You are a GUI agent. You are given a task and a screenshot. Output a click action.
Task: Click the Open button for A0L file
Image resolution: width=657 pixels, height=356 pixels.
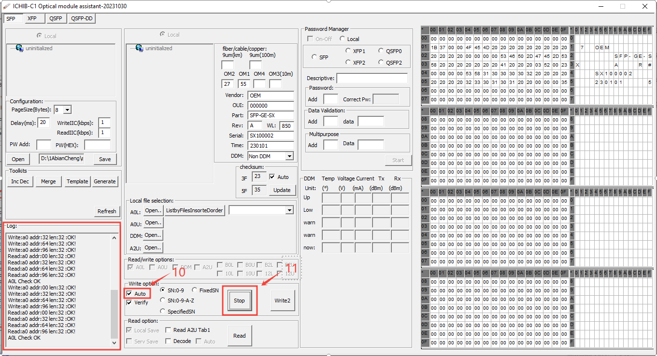click(153, 211)
